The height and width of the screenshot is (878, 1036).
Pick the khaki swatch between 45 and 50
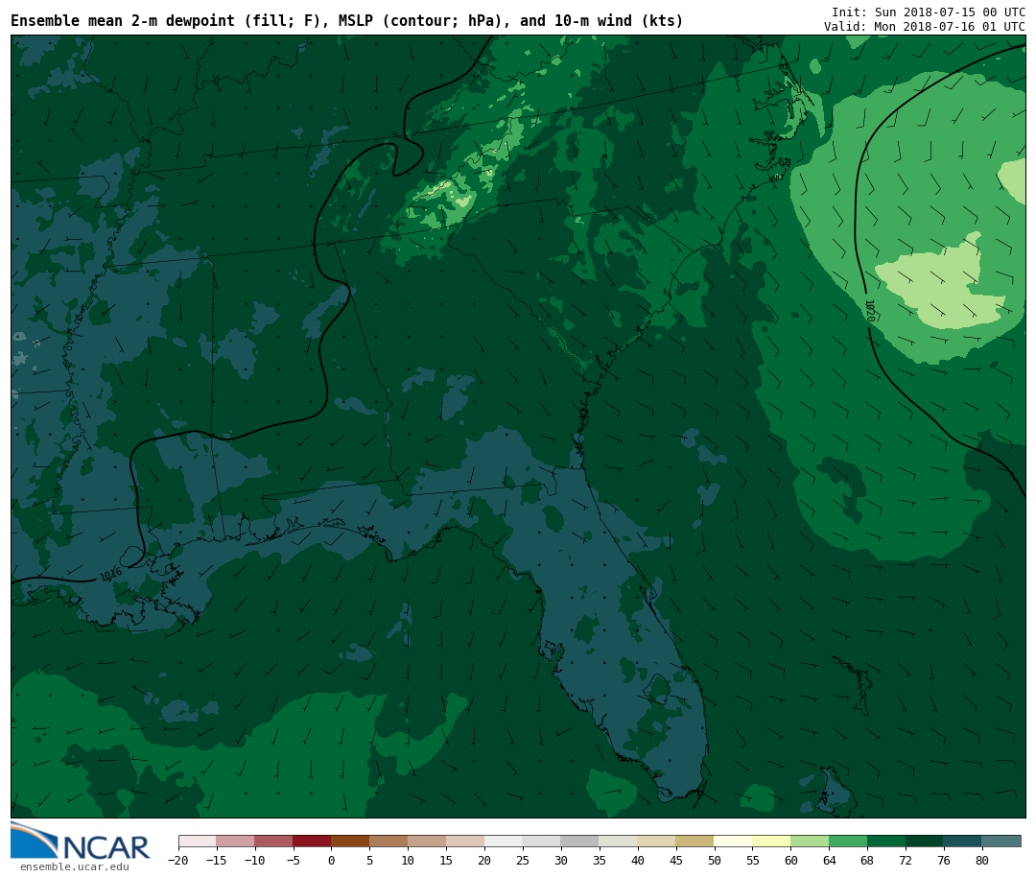(695, 842)
